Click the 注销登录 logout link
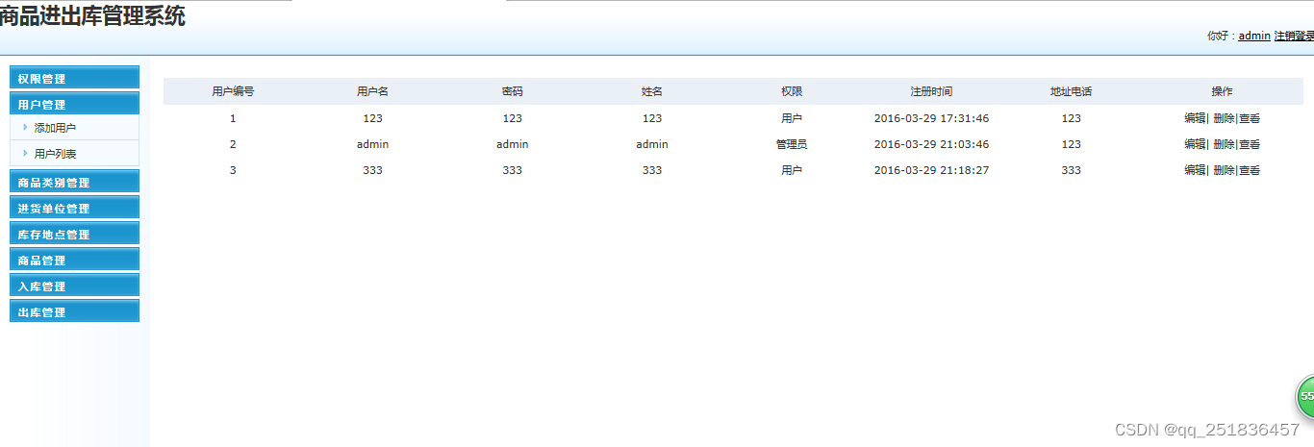Viewport: 1314px width, 447px height. [1294, 36]
